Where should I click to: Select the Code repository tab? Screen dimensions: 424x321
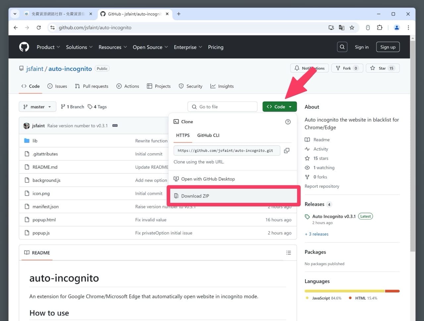coord(30,86)
